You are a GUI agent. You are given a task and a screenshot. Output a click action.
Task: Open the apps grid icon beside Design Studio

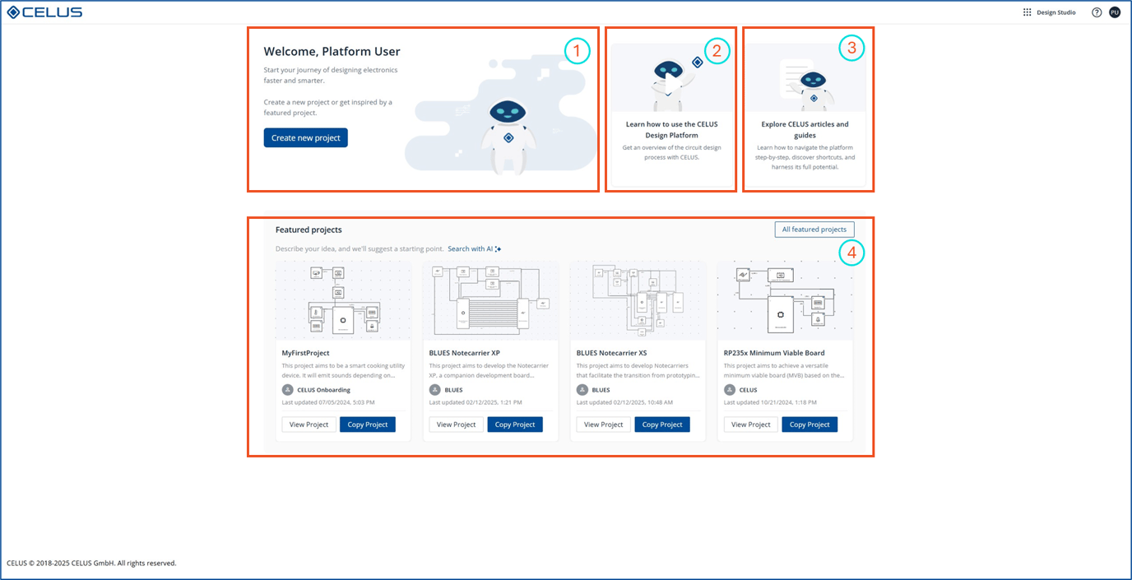click(x=1027, y=12)
